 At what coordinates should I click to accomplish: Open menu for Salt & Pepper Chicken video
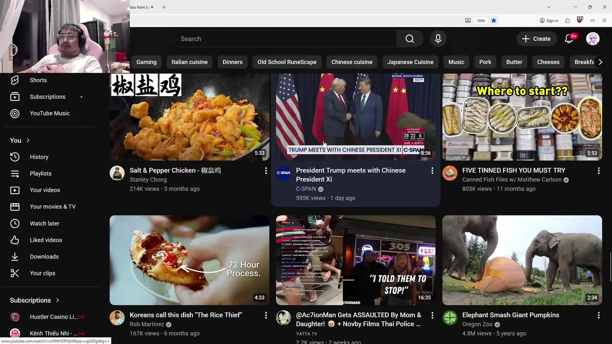(266, 171)
